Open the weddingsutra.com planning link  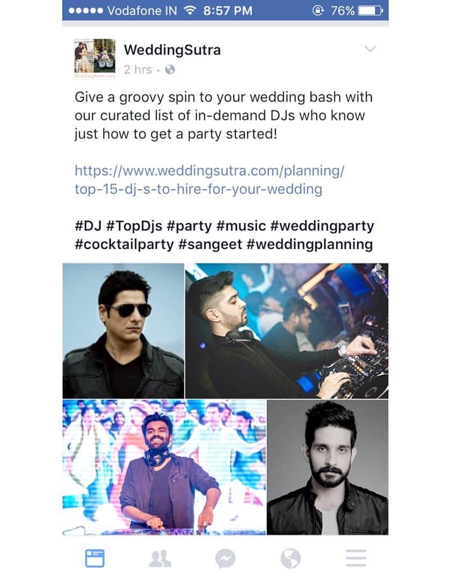[x=209, y=180]
